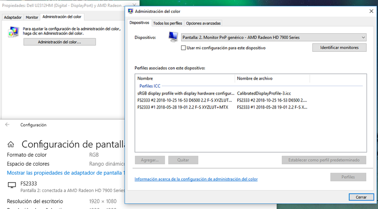
Task: Click Administración del color... button in Propiedades
Action: 60,42
